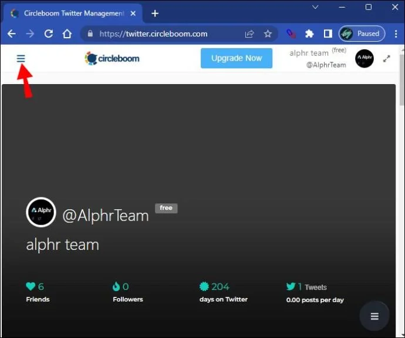405x338 pixels.
Task: Open Chrome three-dot menu
Action: click(396, 34)
